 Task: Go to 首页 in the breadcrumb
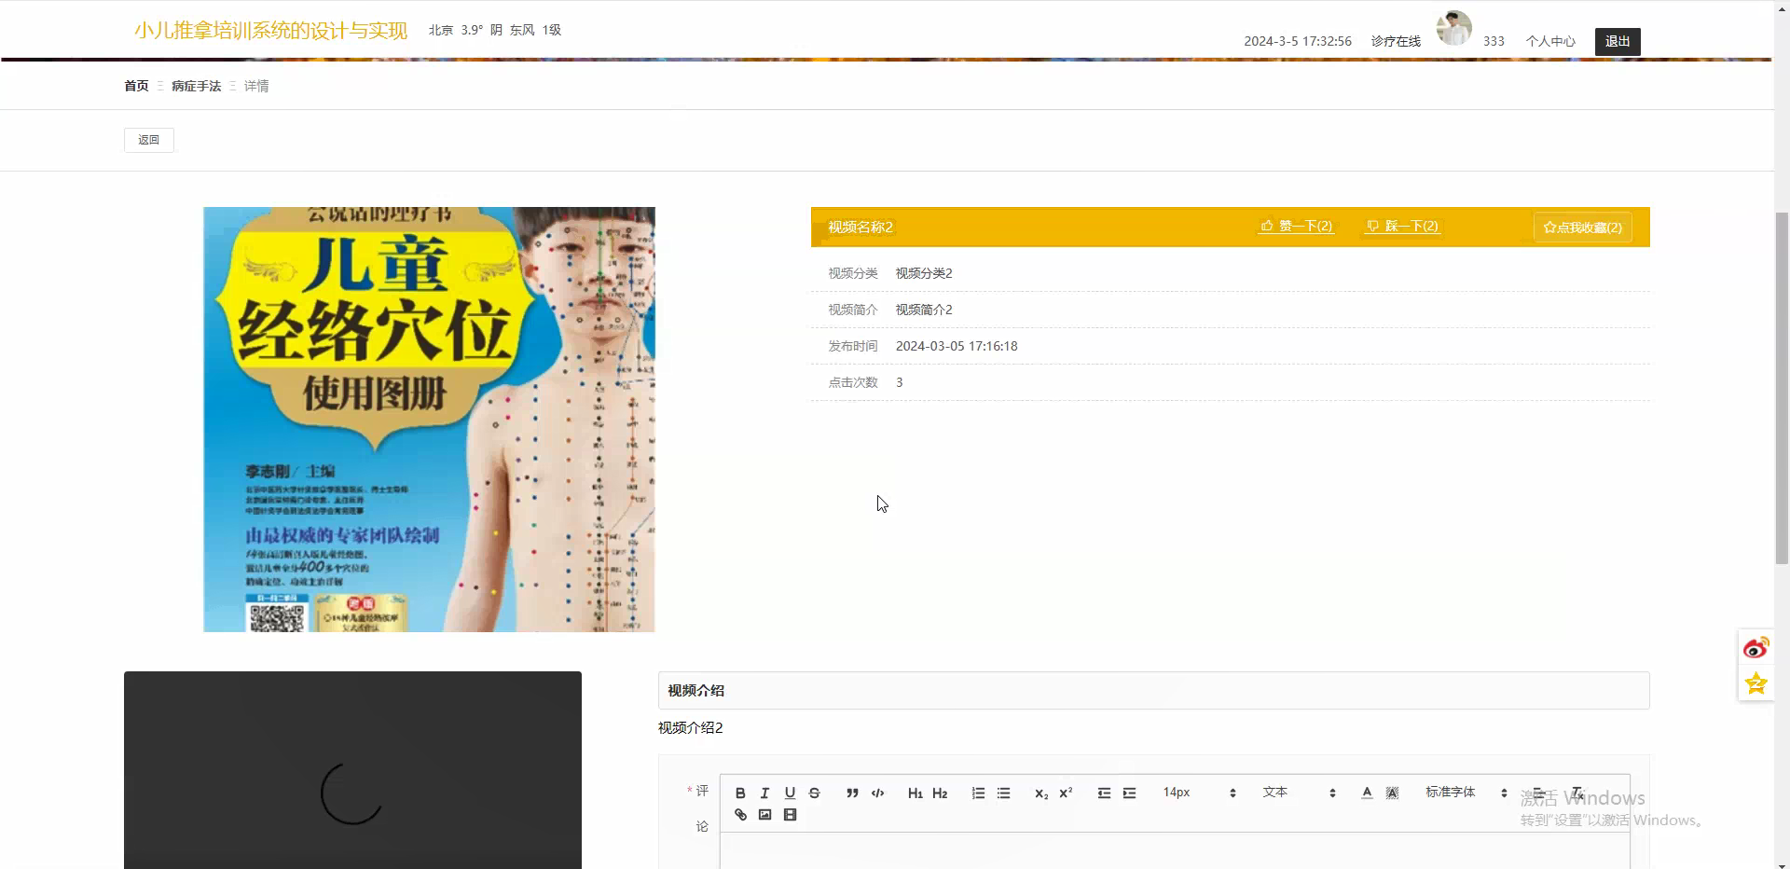click(x=135, y=85)
